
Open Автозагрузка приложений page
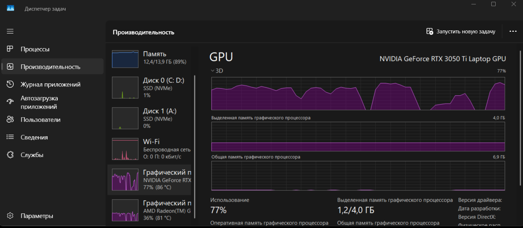pos(52,102)
